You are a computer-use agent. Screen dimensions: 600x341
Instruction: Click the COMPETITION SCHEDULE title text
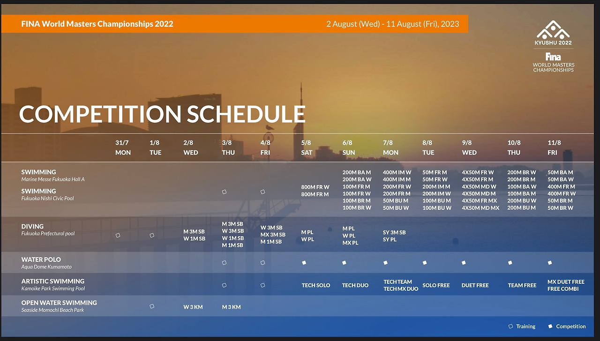click(162, 114)
